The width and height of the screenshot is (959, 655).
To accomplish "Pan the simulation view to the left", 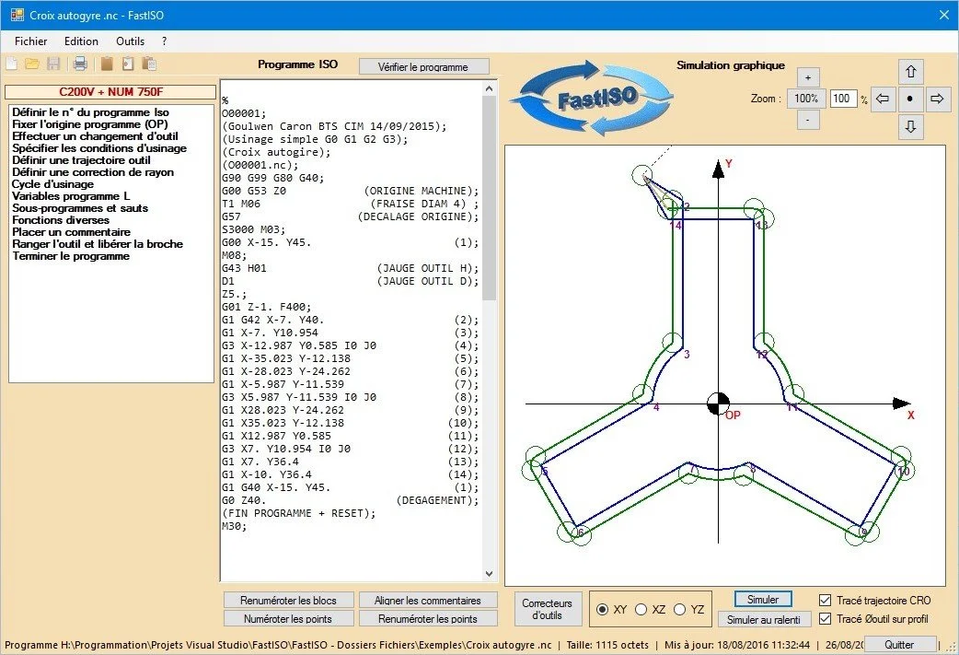I will (x=884, y=99).
